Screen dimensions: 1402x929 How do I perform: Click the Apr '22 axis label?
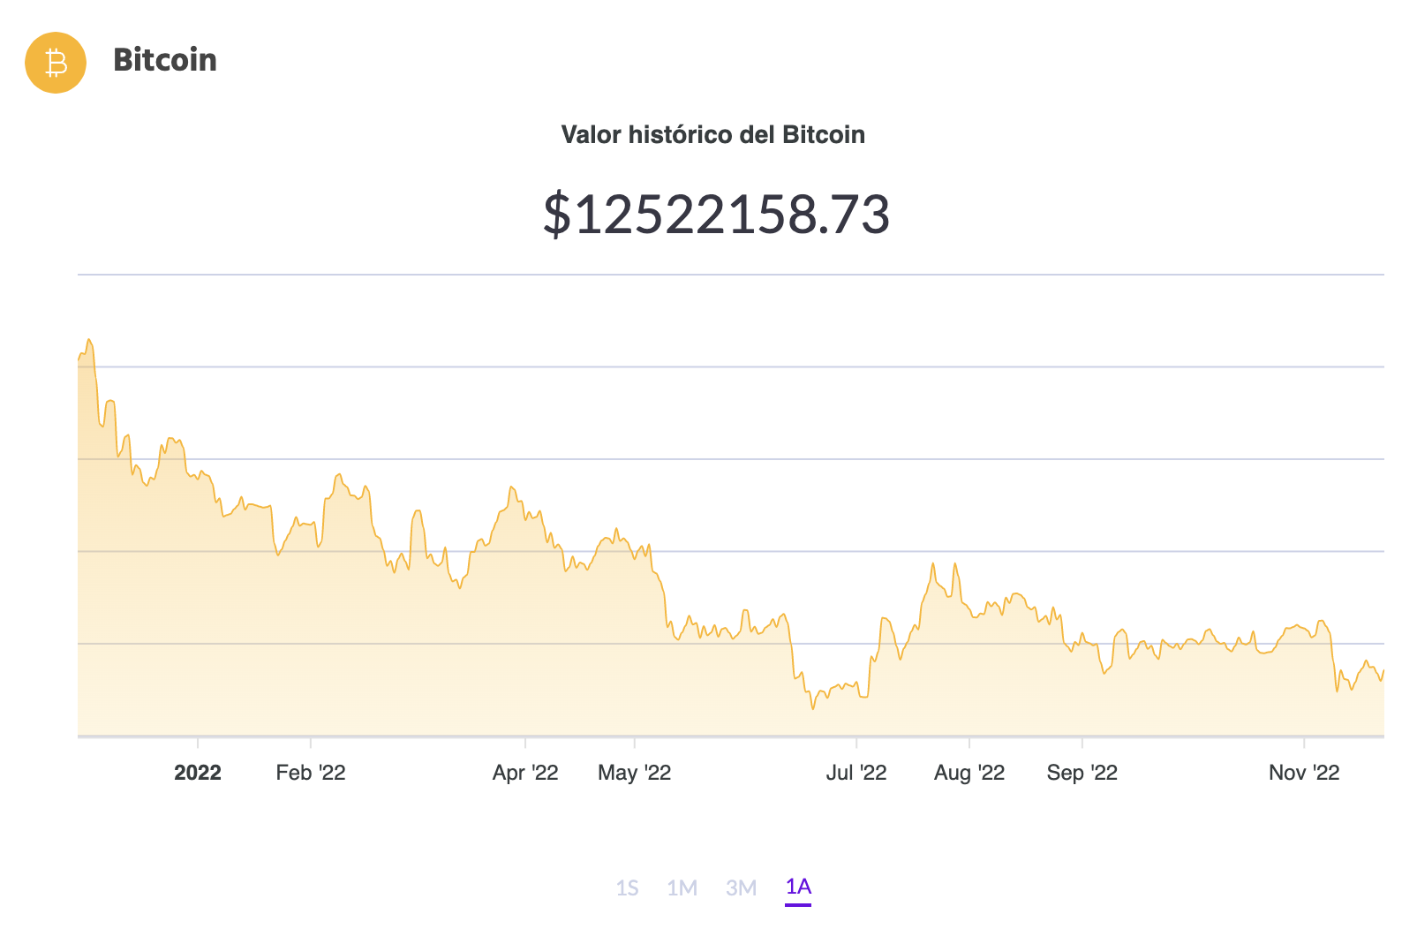(x=525, y=773)
